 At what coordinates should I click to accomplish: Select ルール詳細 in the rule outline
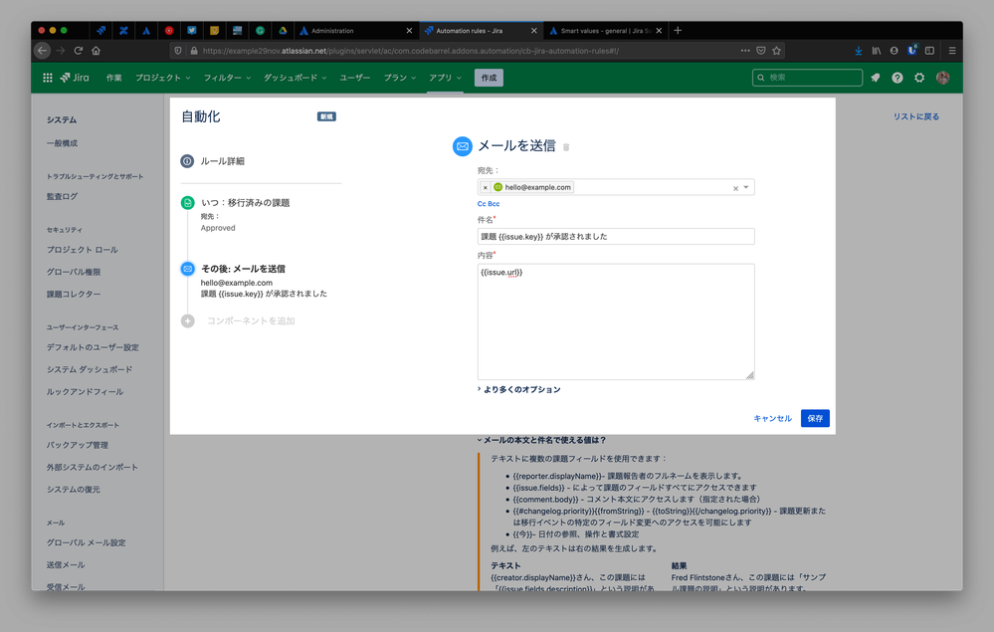223,161
